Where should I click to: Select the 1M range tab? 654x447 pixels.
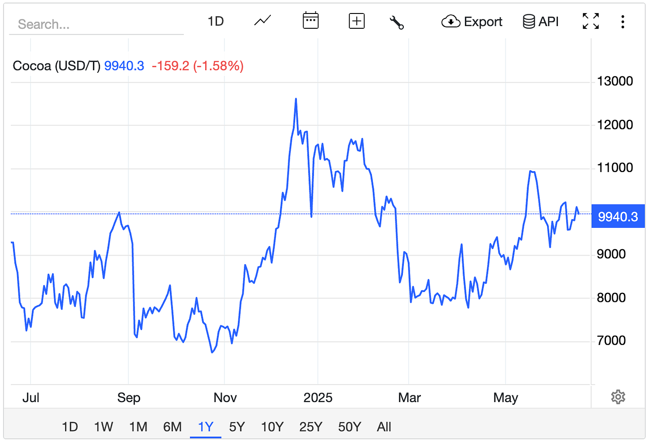(138, 427)
